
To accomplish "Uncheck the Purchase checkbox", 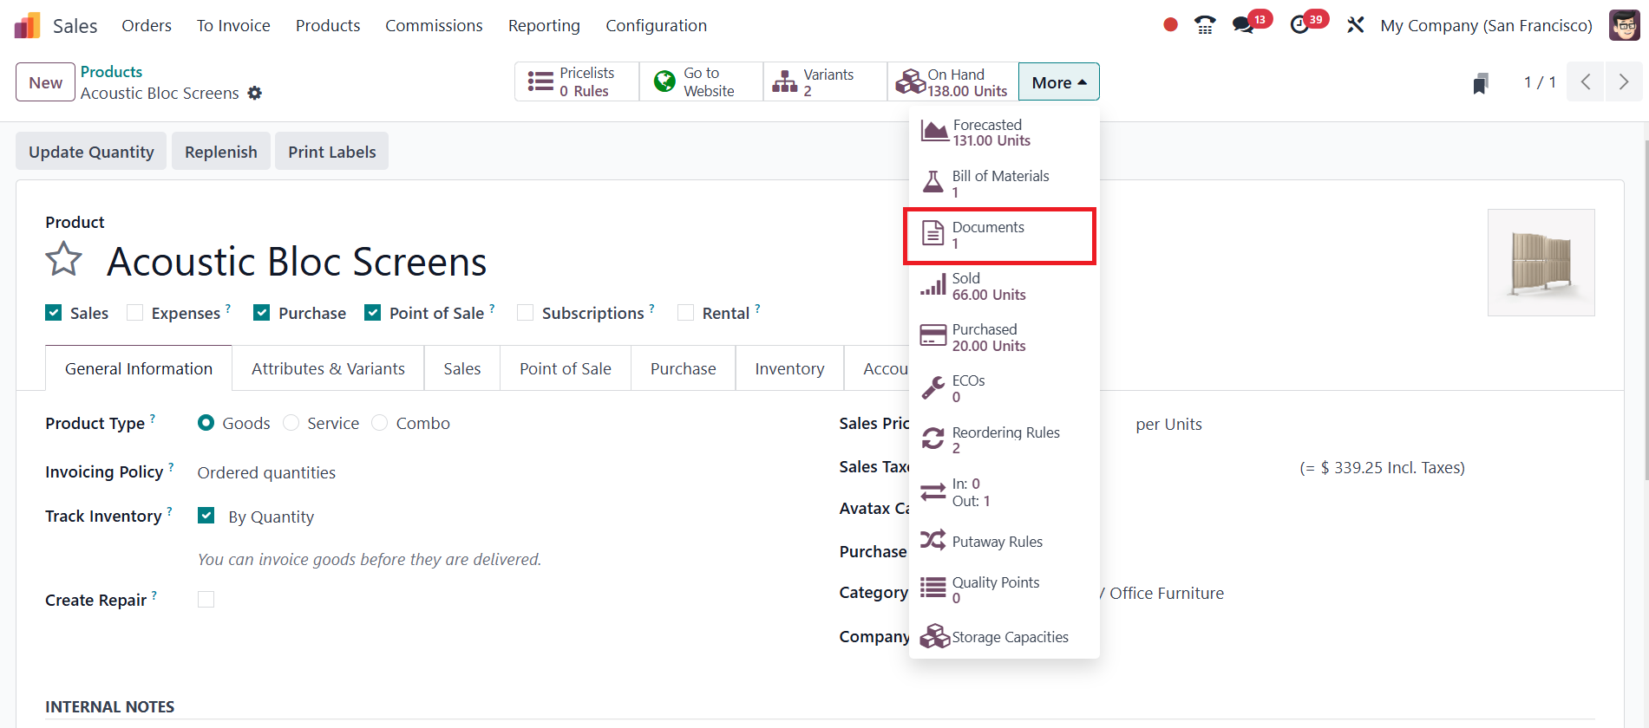I will click(261, 313).
